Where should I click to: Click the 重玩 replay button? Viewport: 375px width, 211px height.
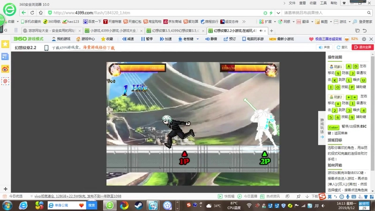coord(342,47)
